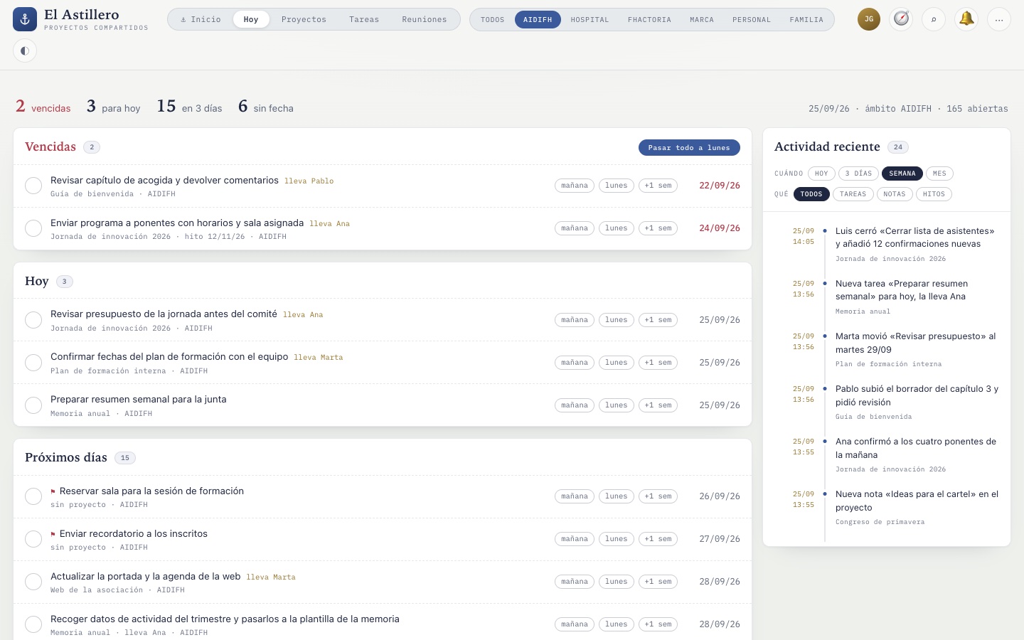This screenshot has width=1024, height=640.
Task: Select the TODOS scope filter
Action: (x=492, y=19)
